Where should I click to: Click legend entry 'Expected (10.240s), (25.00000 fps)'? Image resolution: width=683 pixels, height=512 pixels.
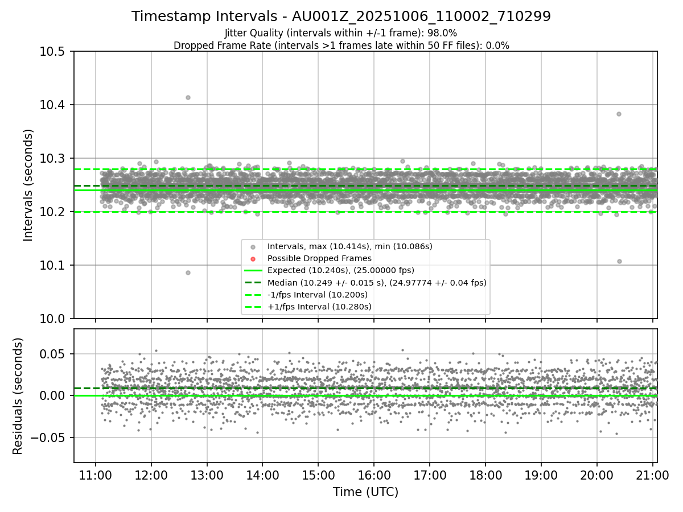click(341, 270)
